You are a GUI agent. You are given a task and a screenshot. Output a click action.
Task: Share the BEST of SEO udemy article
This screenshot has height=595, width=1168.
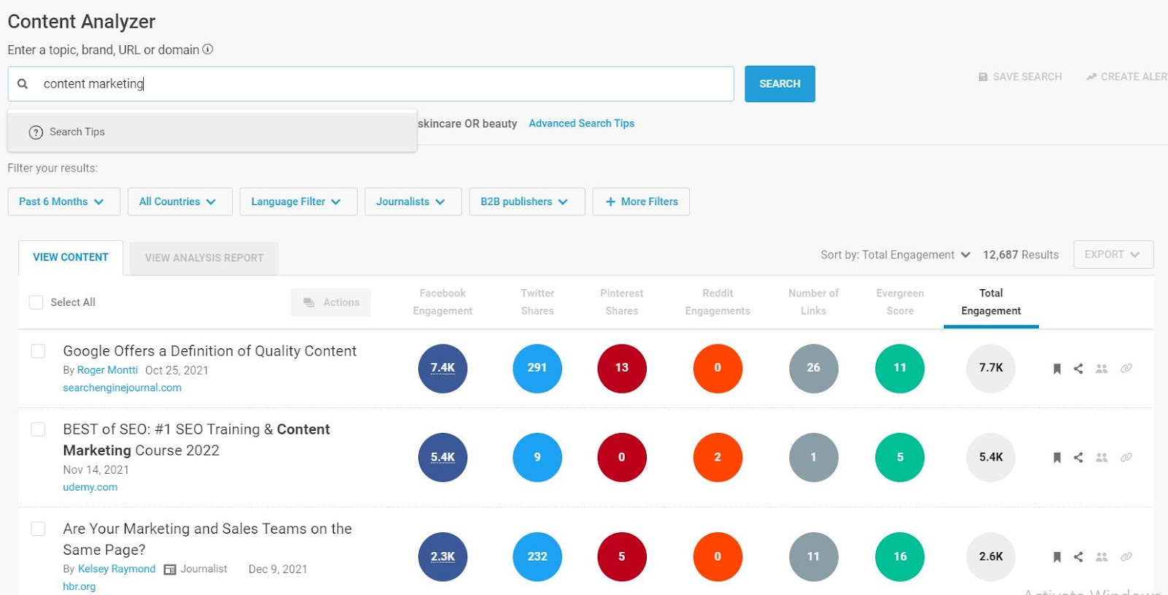[1078, 458]
